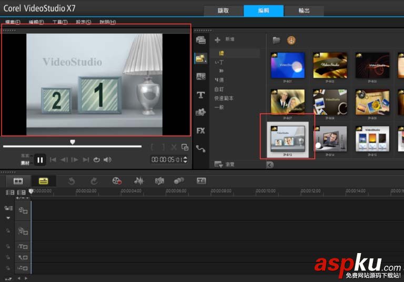This screenshot has height=282, width=404.
Task: Switch to the 擷取 Capture tab
Action: [224, 11]
